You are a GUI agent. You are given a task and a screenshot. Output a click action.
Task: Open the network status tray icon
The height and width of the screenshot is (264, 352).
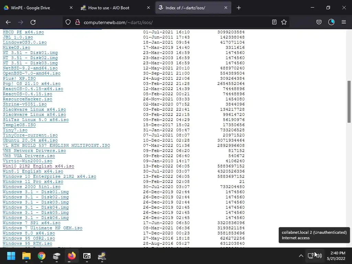[x=311, y=256]
